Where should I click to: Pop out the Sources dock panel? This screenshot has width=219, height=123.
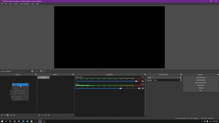coord(36,74)
